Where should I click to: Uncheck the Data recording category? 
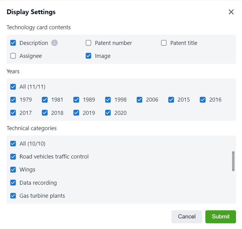pos(13,183)
